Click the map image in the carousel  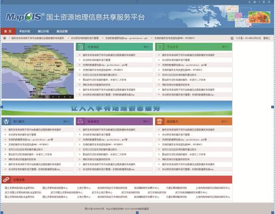(x=38, y=71)
